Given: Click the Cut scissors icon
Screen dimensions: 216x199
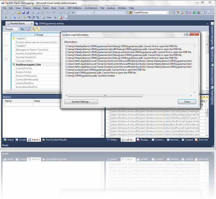Looking at the screenshot, I should 33,13.
